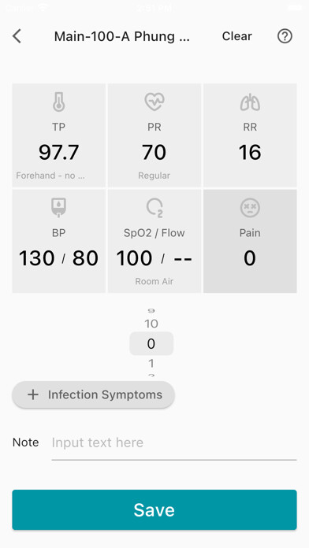Tap the heart pulse icon for PR
This screenshot has height=548, width=309.
[x=154, y=102]
